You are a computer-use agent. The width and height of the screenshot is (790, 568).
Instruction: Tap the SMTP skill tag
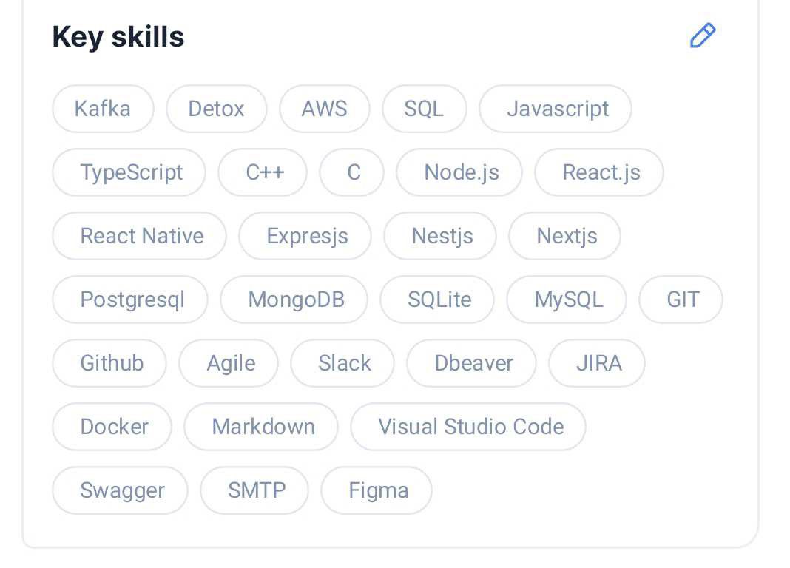tap(254, 490)
